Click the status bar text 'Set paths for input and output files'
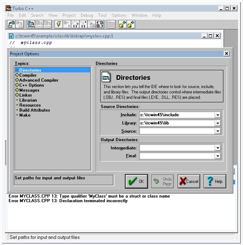 pos(45,237)
